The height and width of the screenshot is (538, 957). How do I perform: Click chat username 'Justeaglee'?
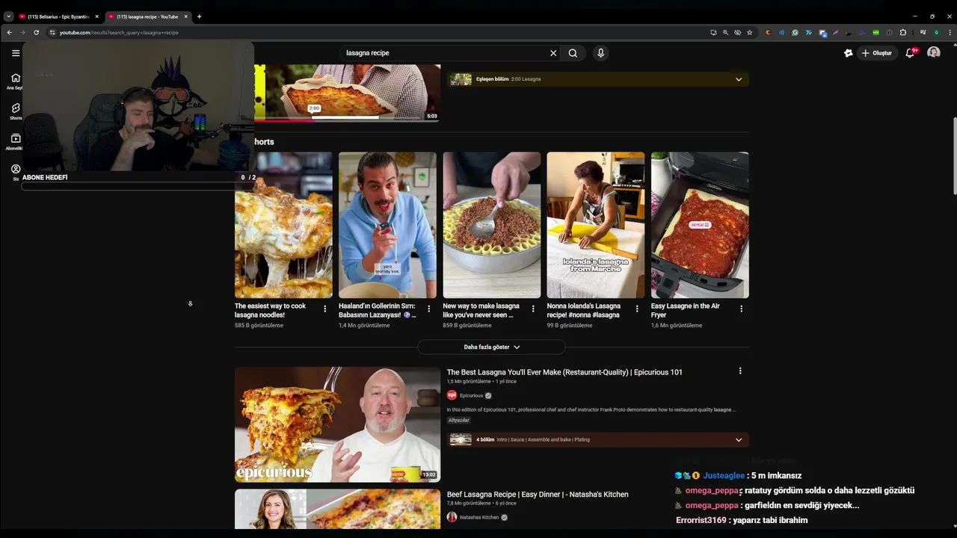(x=724, y=476)
